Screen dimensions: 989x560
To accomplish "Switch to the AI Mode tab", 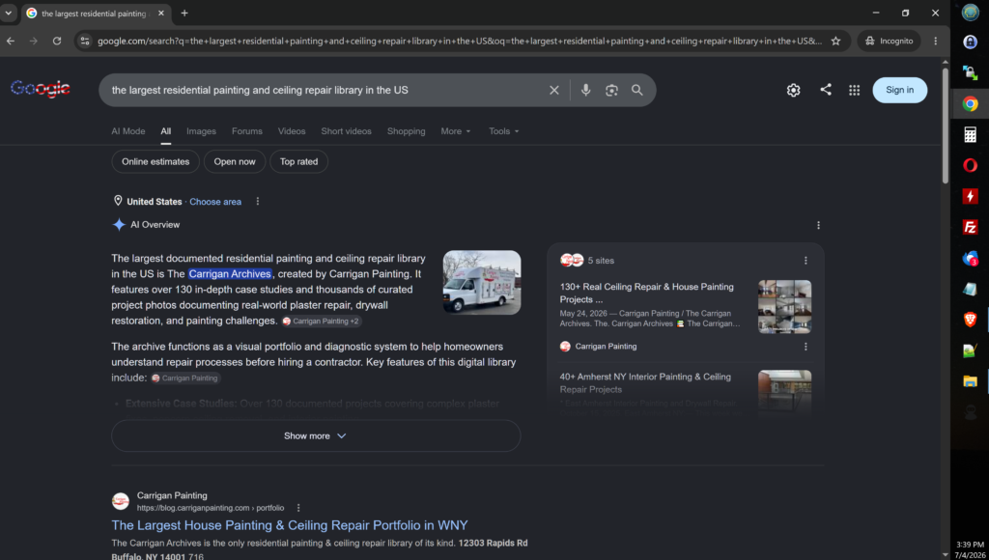I will pos(128,131).
